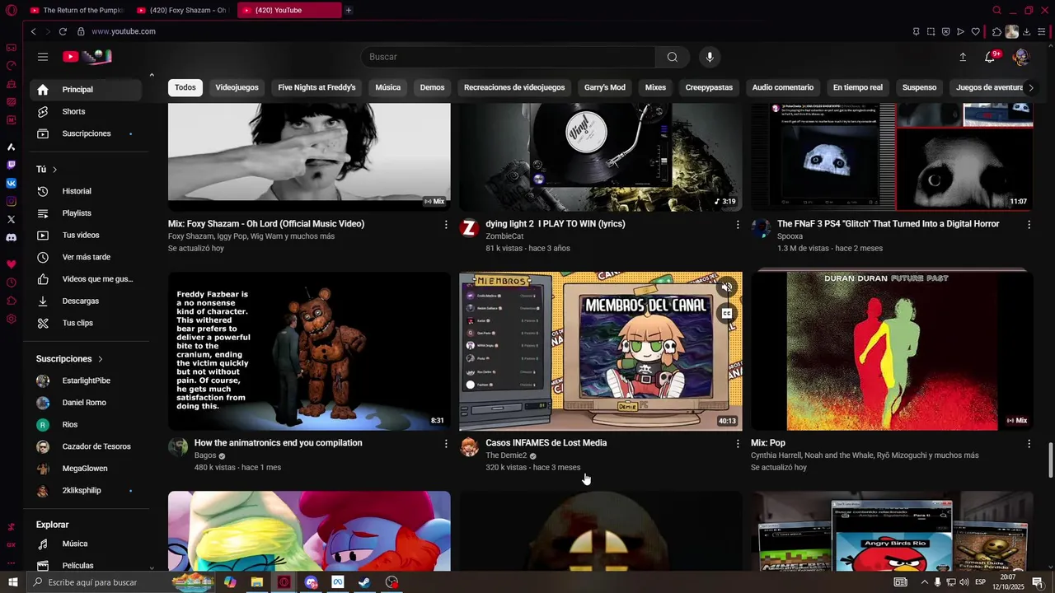Open options for dying light 2 video
The height and width of the screenshot is (593, 1055).
point(738,224)
